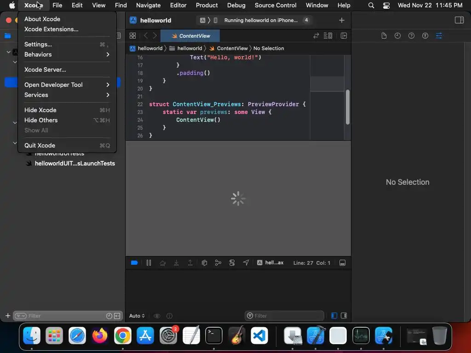This screenshot has height=353, width=471.
Task: Show the File inspector
Action: tap(384, 36)
